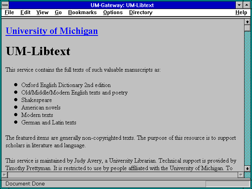Click the title bar 'UM-Gateway: UM-Libtext'
This screenshot has height=189, width=252.
[x=122, y=5]
